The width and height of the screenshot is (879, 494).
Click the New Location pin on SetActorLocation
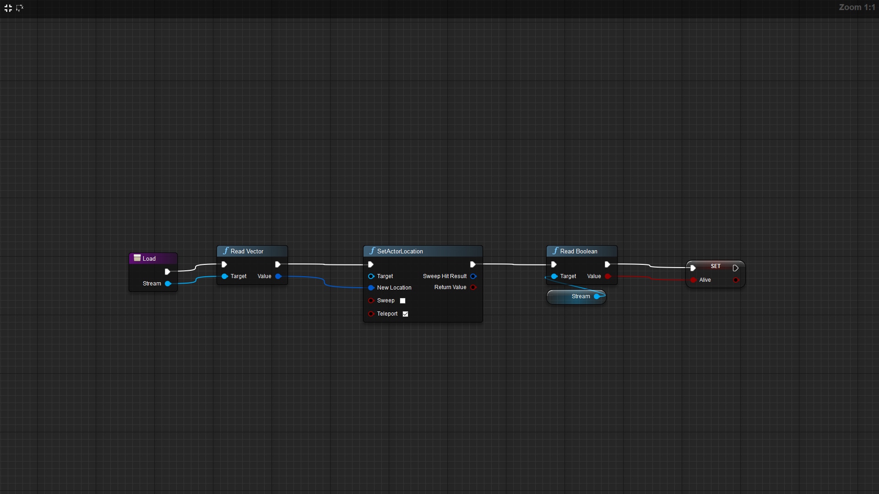[371, 288]
